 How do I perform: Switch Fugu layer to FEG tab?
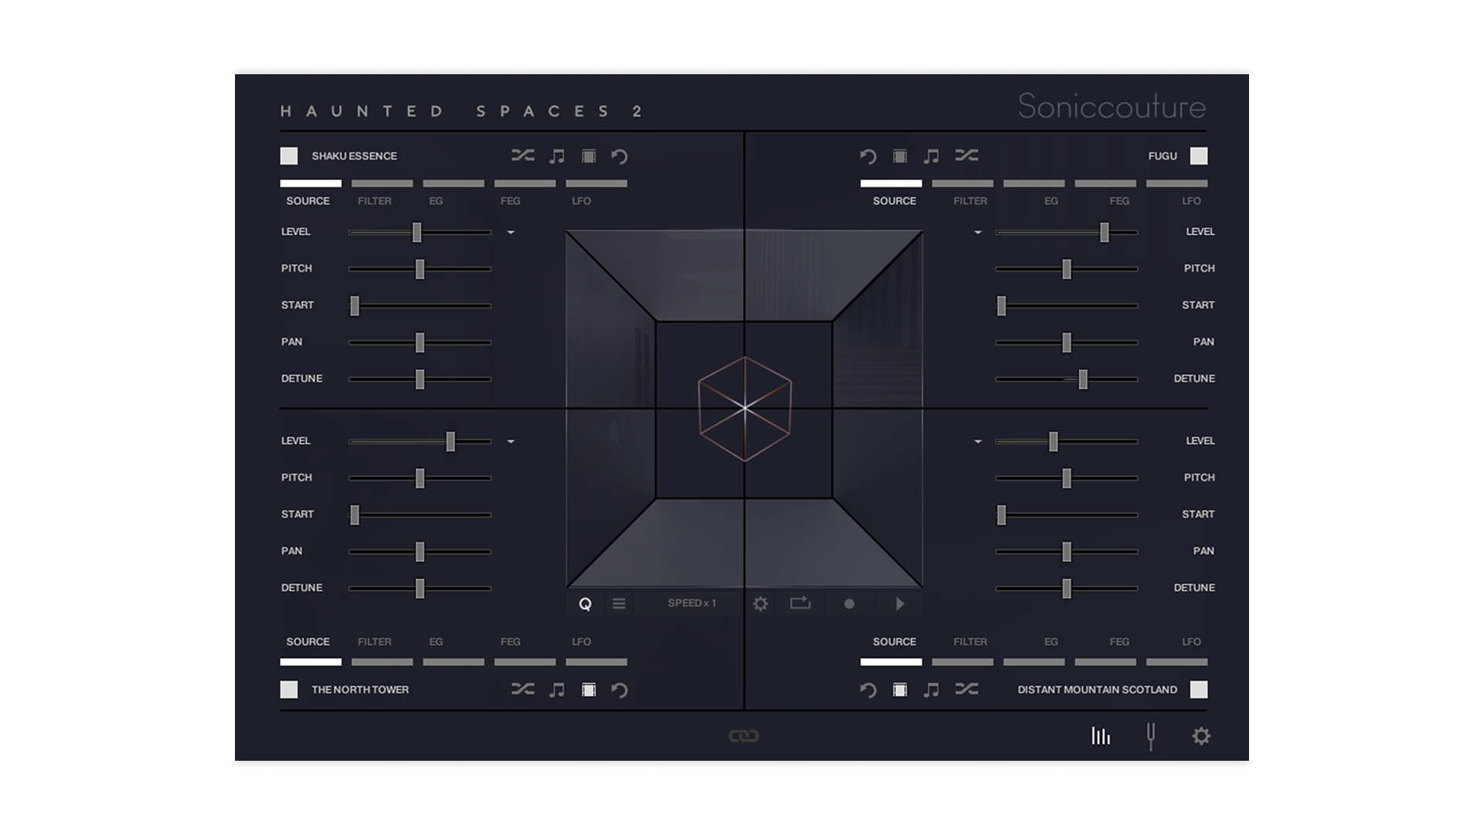pyautogui.click(x=1119, y=201)
